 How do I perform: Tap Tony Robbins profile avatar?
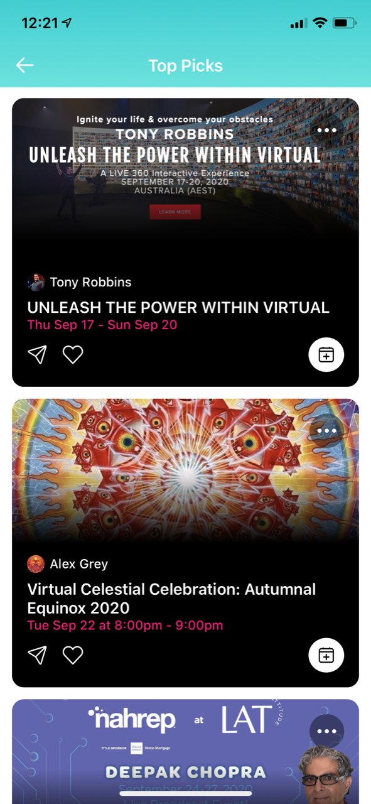point(36,282)
